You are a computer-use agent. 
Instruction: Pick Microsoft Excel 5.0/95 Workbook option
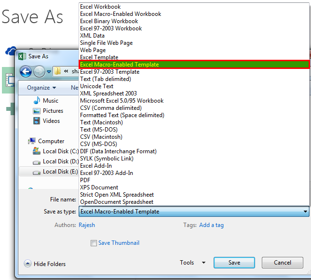(194, 101)
